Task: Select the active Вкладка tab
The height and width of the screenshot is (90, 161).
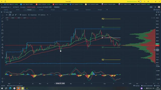Action: tap(29, 10)
